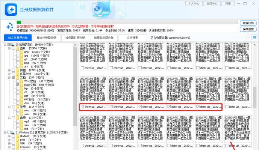Switch to the 按文件类型分类 tab
The width and height of the screenshot is (259, 150).
click(46, 38)
